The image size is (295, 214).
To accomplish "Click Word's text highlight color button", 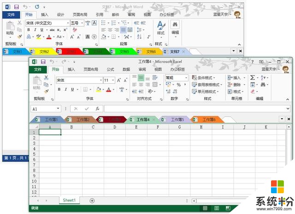I will pyautogui.click(x=39, y=37).
